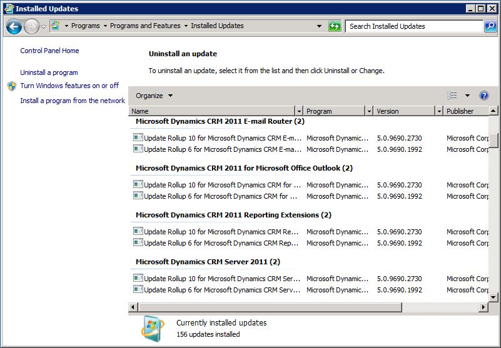Expand dropdown arrow before Programs and Features
Image resolution: width=501 pixels, height=348 pixels.
[105, 26]
